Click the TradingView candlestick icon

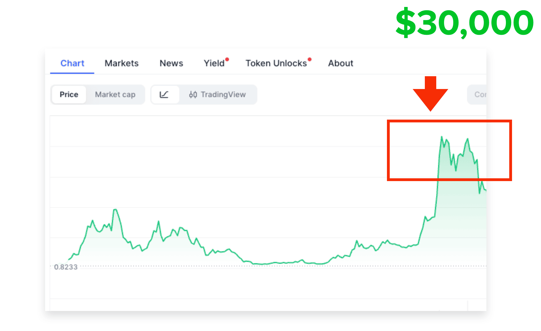tap(193, 95)
